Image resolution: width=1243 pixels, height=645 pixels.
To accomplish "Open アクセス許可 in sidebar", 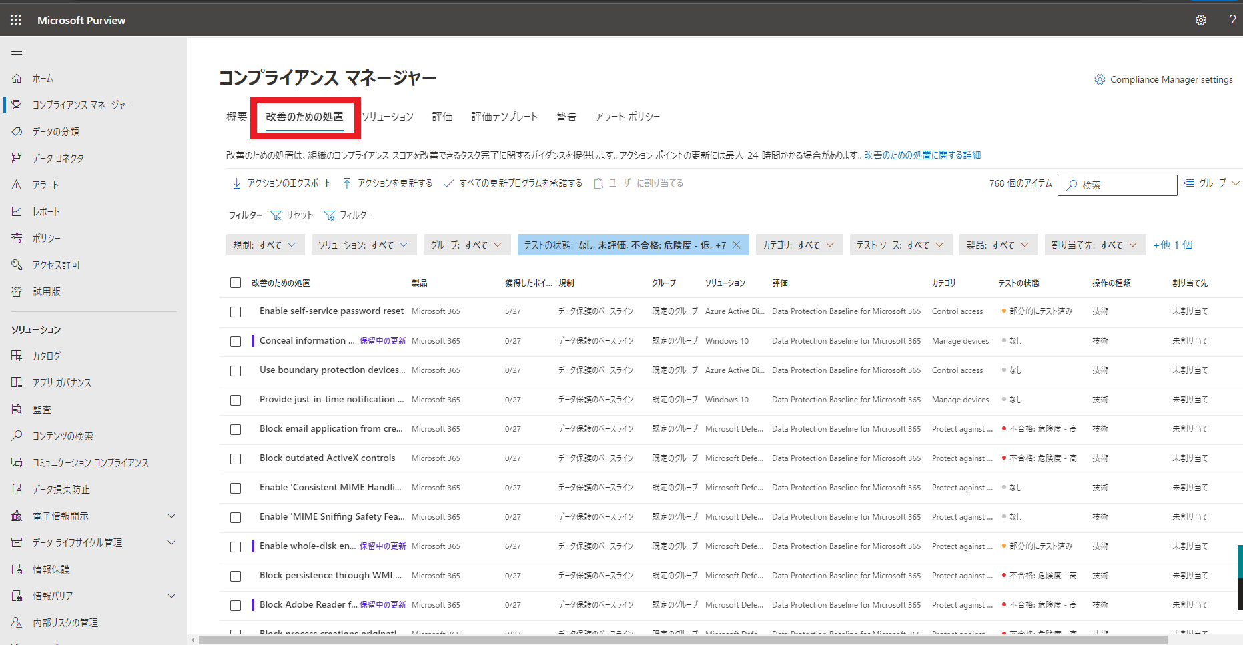I will pyautogui.click(x=56, y=265).
